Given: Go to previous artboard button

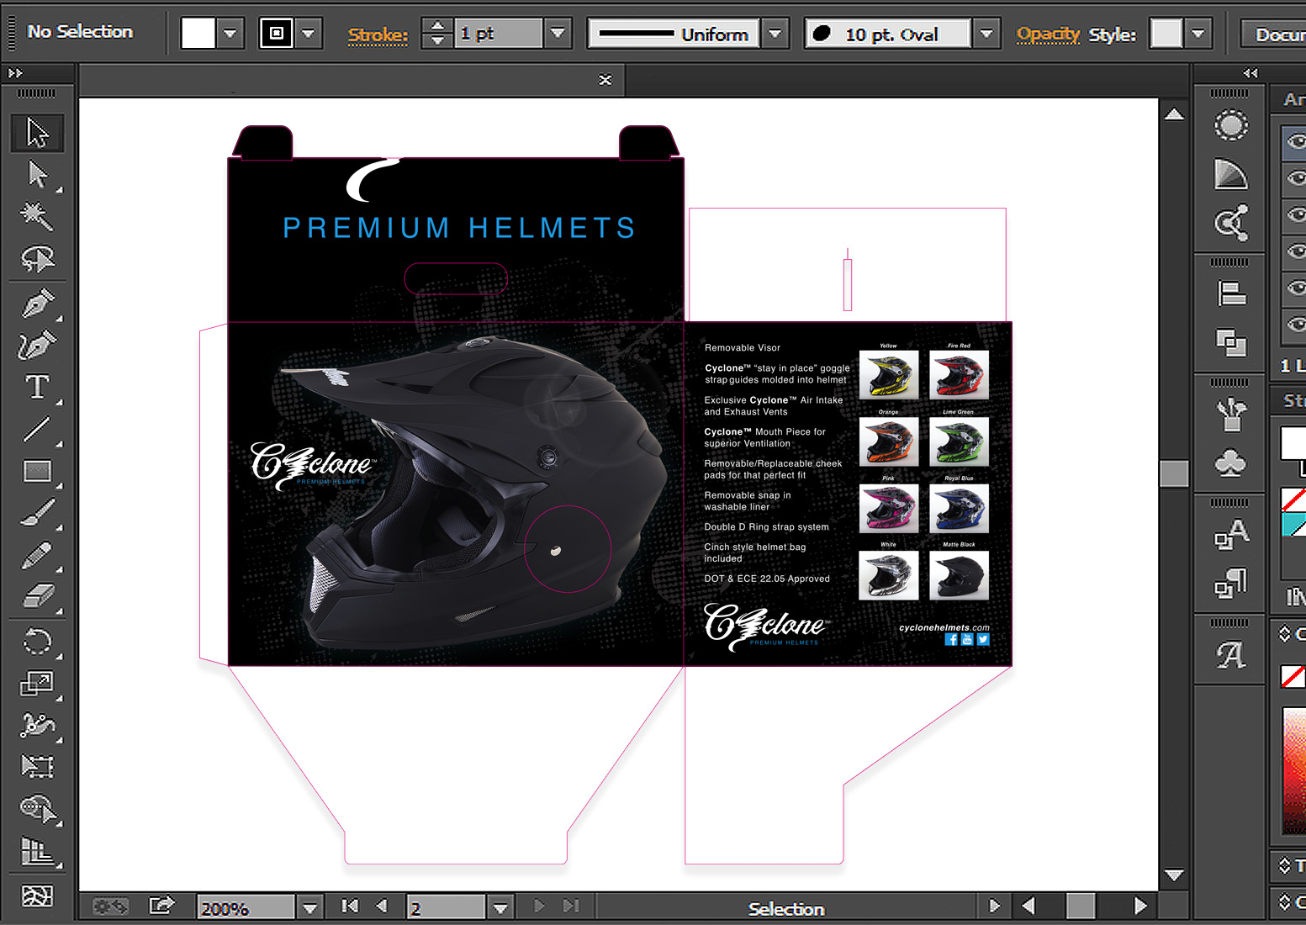Looking at the screenshot, I should point(382,906).
